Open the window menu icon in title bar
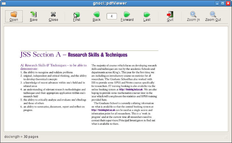The image size is (232, 143). tap(4, 3)
